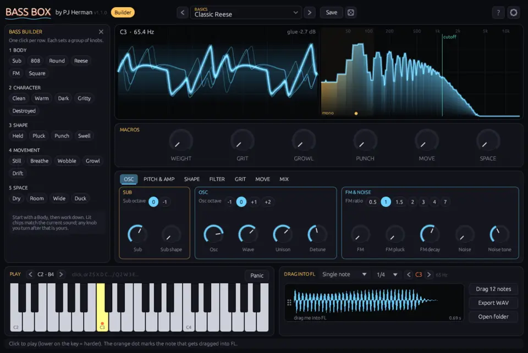Click Export WAV
This screenshot has height=353, width=528.
(x=493, y=303)
